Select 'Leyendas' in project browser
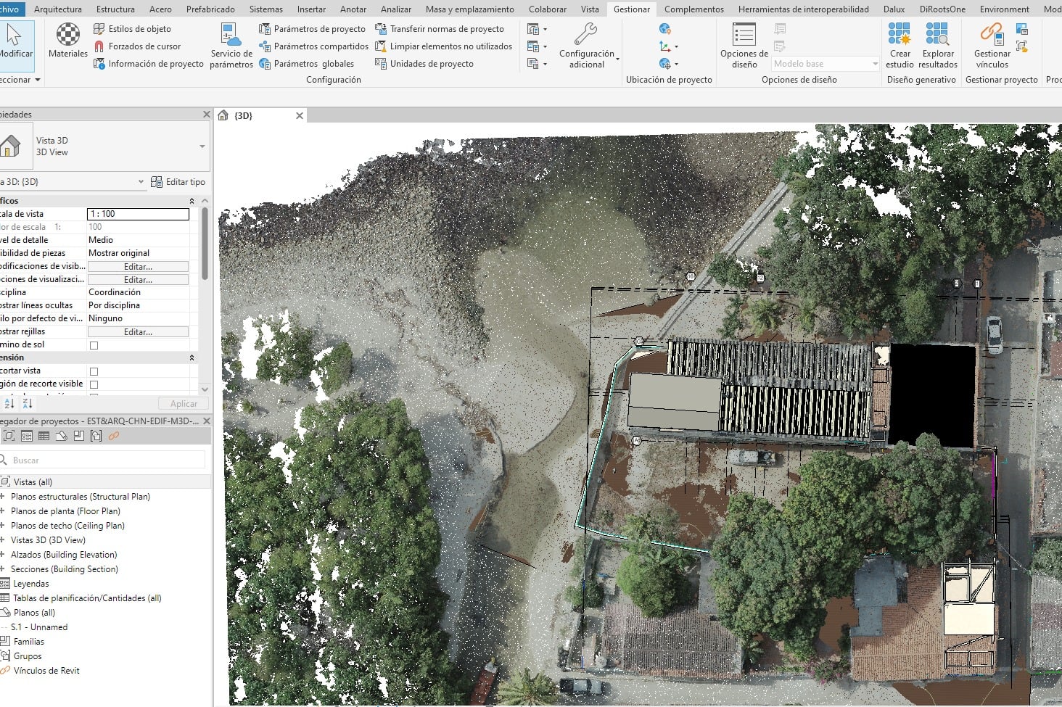 pyautogui.click(x=31, y=584)
